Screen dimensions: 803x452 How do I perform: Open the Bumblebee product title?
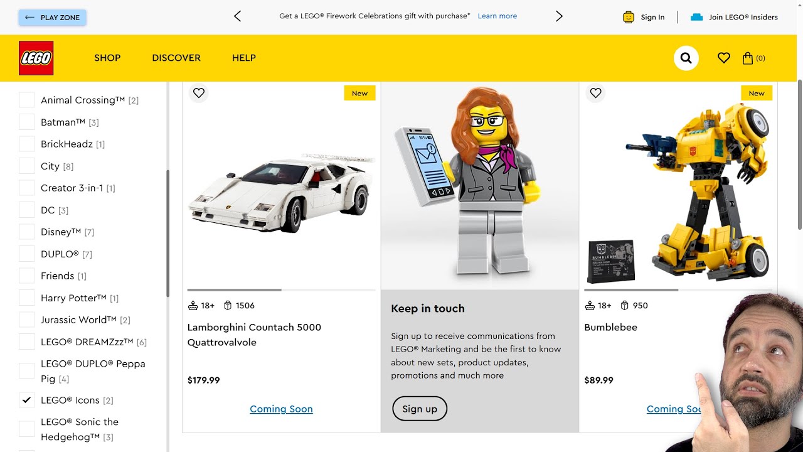pos(610,327)
